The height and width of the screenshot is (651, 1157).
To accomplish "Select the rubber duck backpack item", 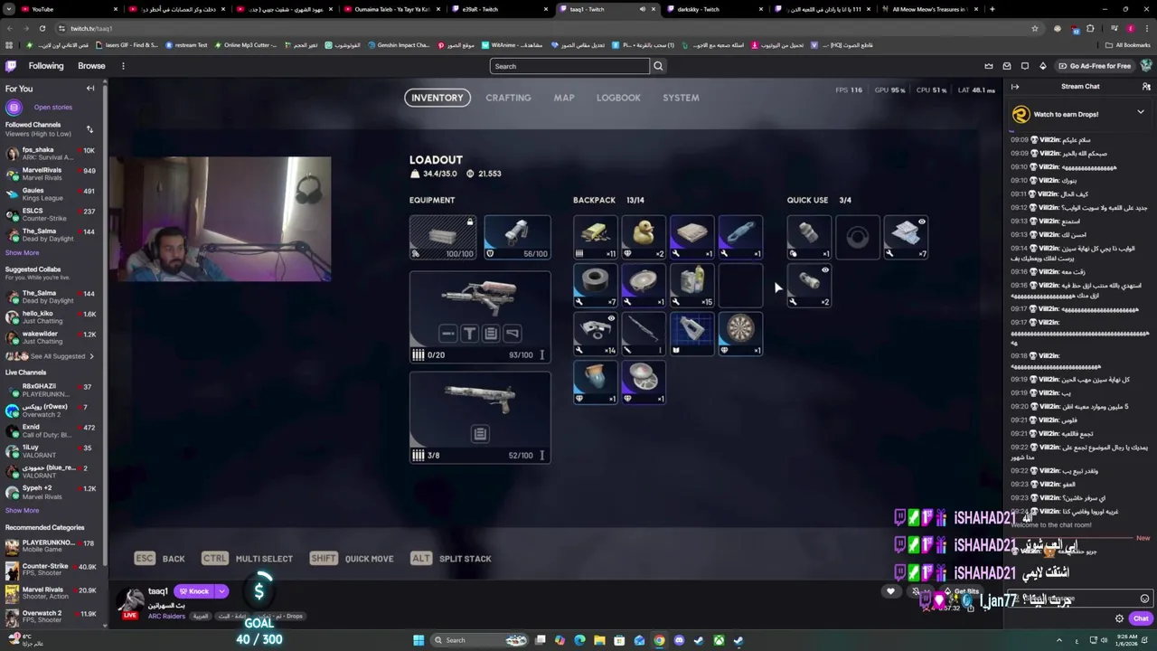I will point(644,237).
